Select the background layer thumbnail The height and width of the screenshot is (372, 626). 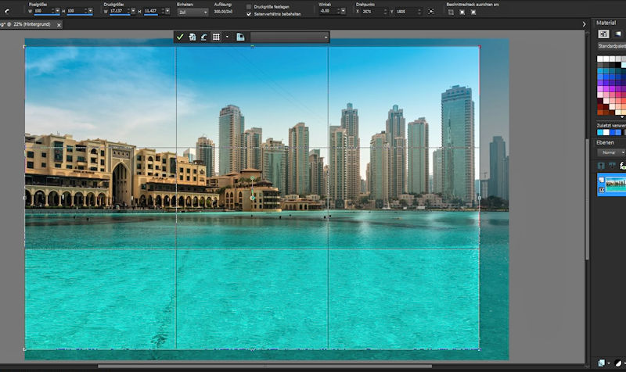[x=616, y=184]
